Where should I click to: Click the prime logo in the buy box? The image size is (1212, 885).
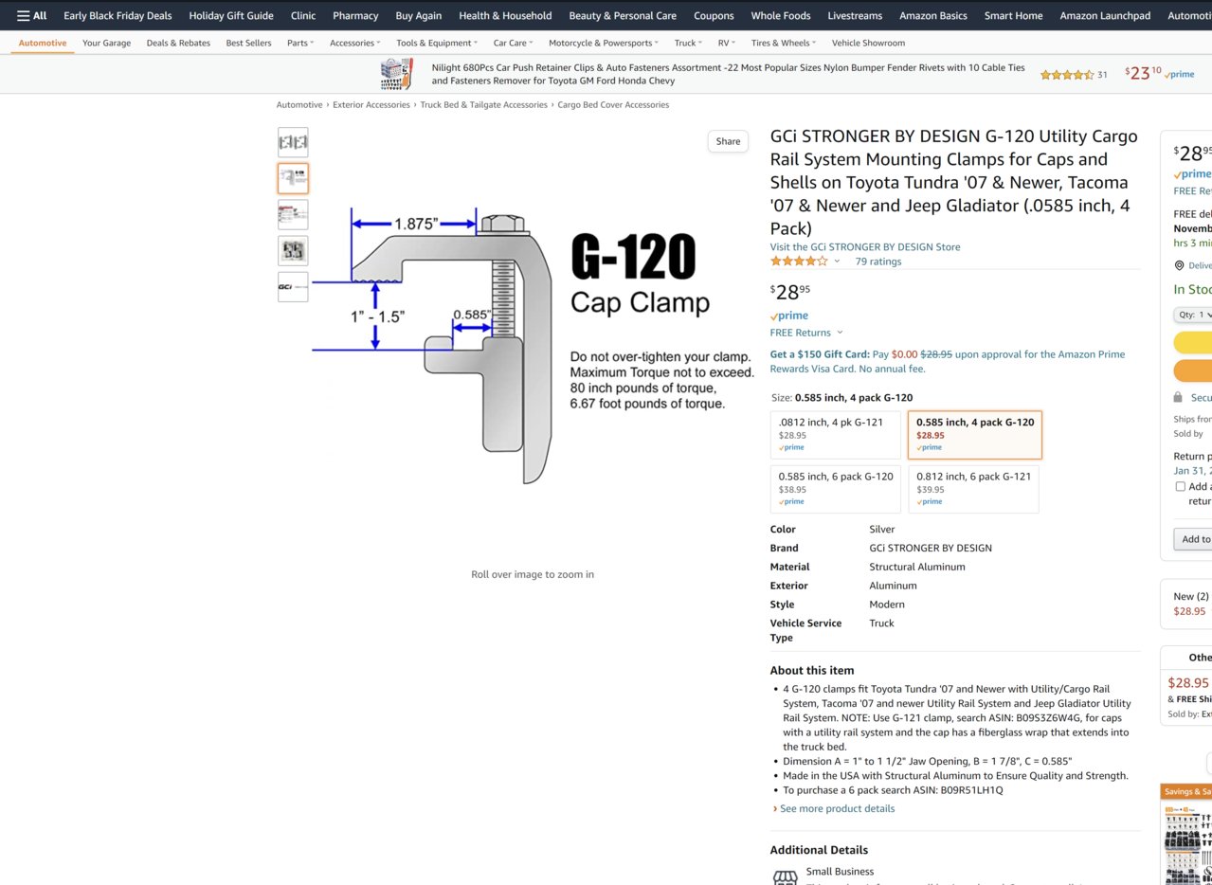click(1192, 174)
